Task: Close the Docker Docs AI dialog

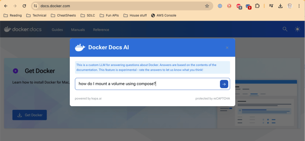Action: pyautogui.click(x=227, y=48)
